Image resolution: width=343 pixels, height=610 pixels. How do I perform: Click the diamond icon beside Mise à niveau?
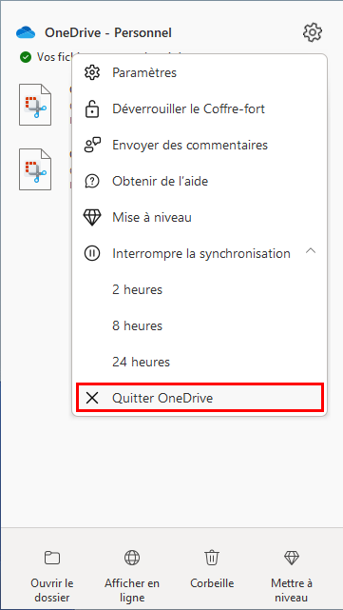tap(92, 218)
